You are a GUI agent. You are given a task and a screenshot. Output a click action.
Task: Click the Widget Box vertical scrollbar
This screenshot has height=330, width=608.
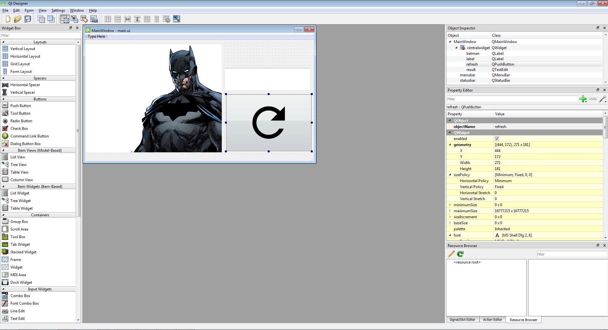[78, 130]
